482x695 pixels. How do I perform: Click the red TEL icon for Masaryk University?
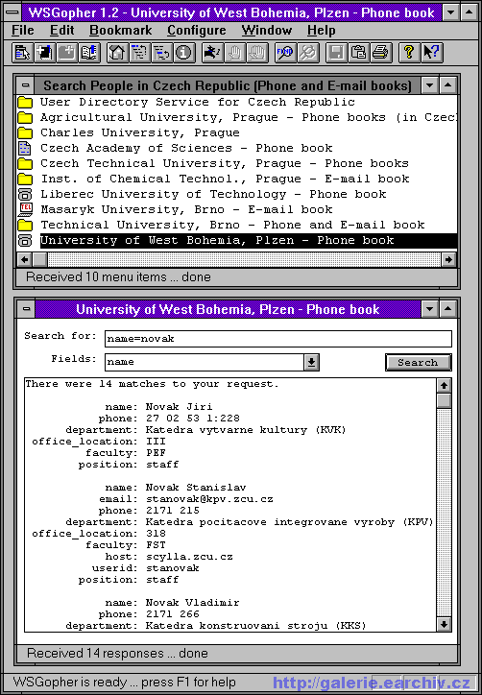pos(25,209)
